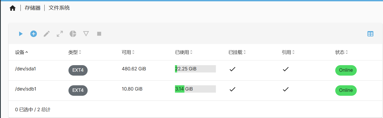Click the blue create filesystem plus icon
The height and width of the screenshot is (118, 383).
(34, 34)
